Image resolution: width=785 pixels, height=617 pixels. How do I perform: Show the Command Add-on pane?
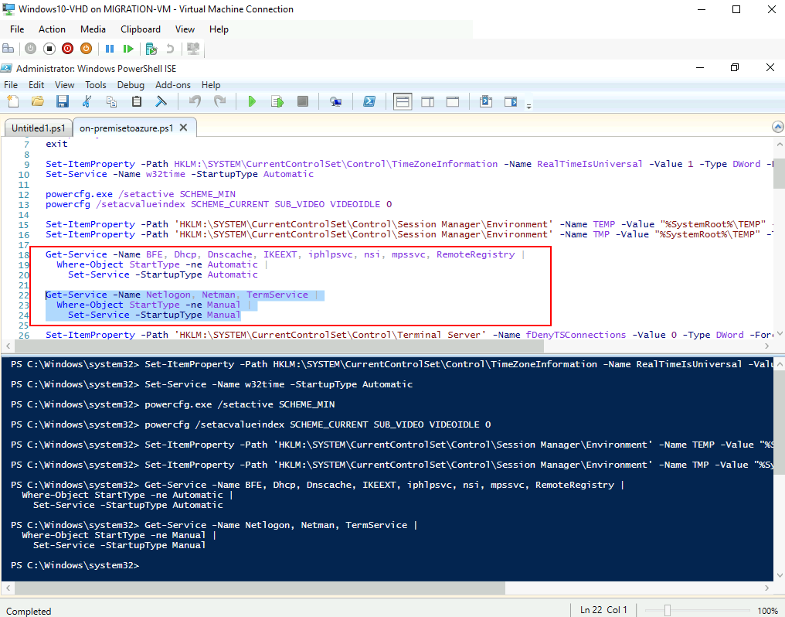click(x=511, y=101)
